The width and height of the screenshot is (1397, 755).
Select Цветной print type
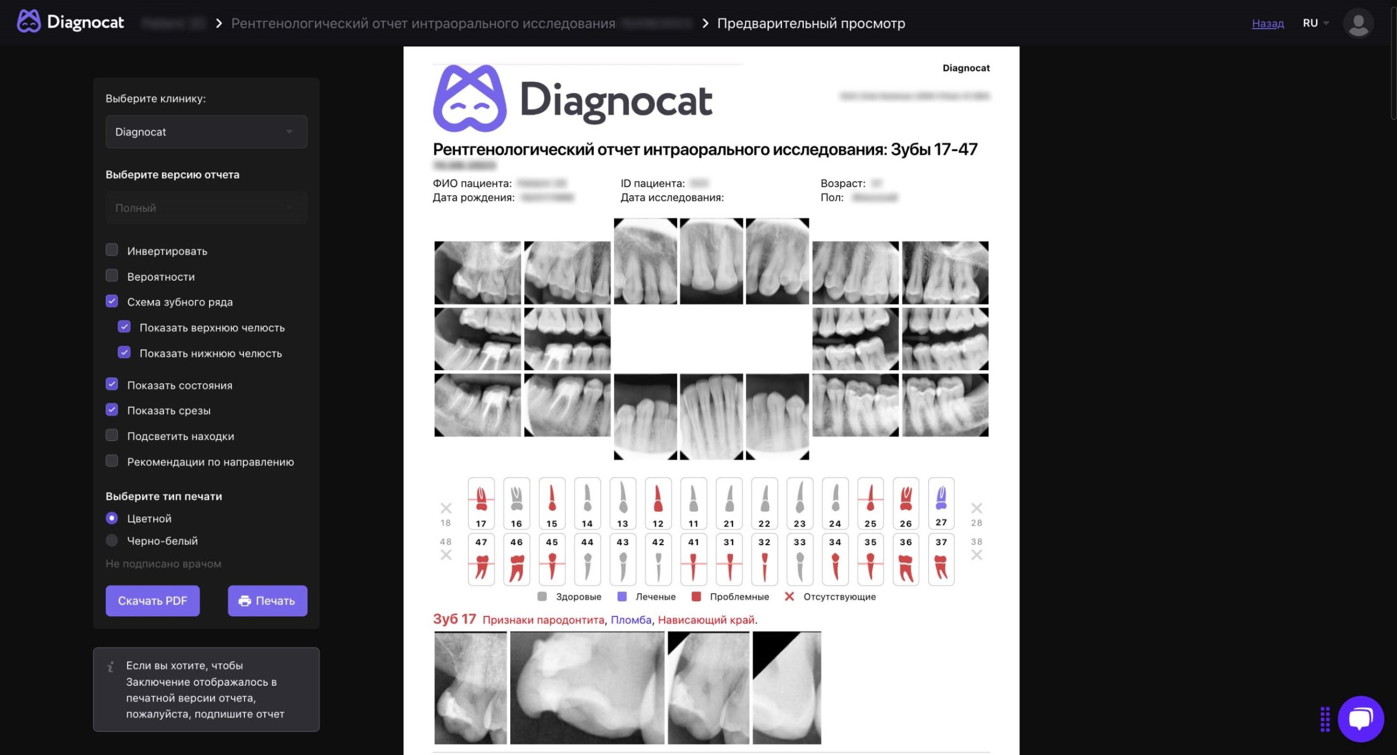(112, 518)
